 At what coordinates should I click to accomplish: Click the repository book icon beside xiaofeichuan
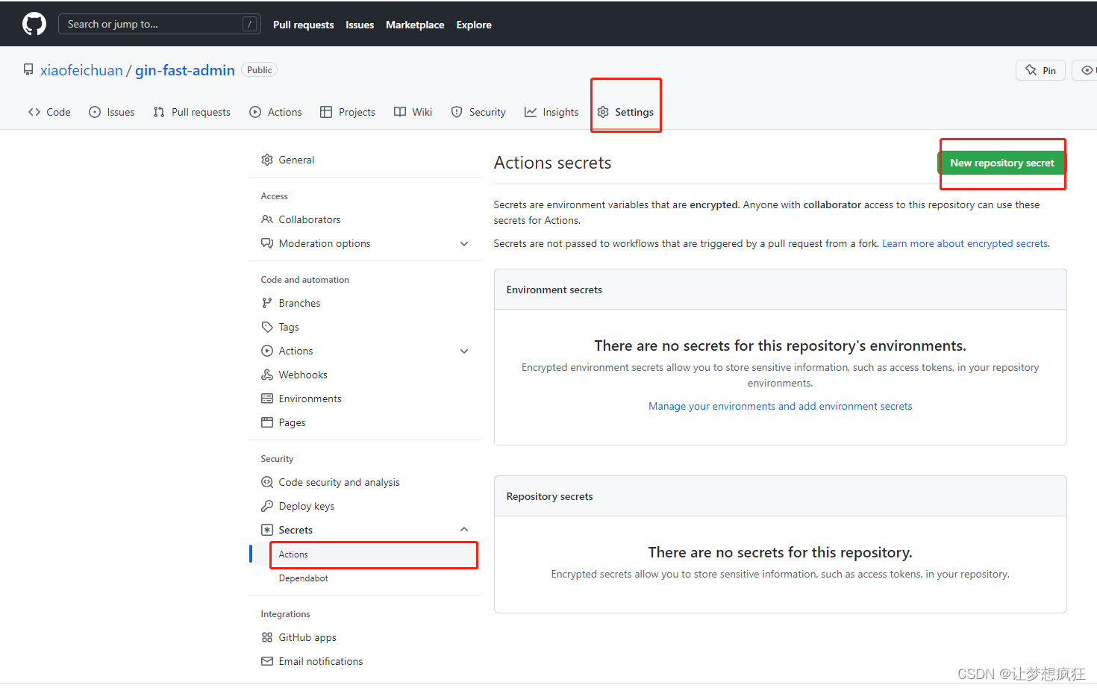[28, 69]
